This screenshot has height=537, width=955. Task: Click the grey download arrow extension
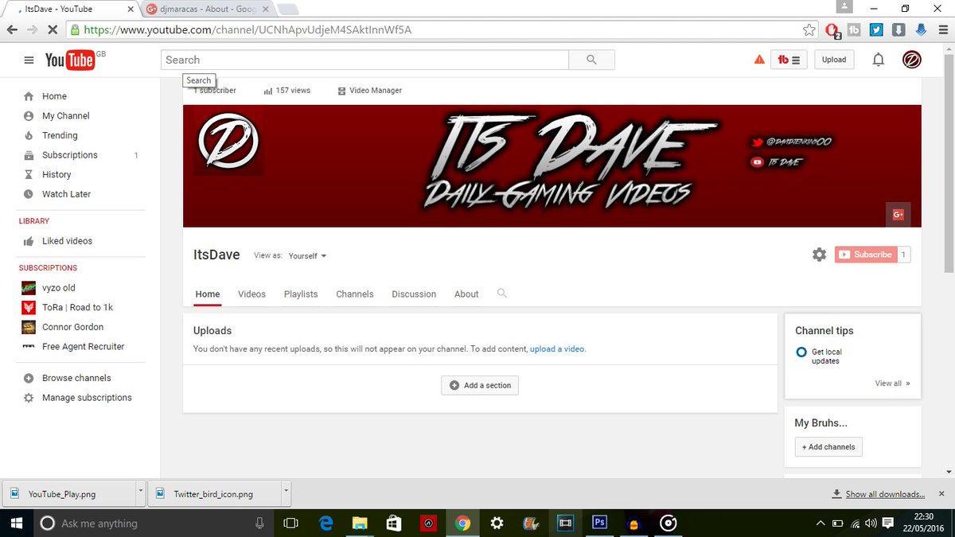898,29
